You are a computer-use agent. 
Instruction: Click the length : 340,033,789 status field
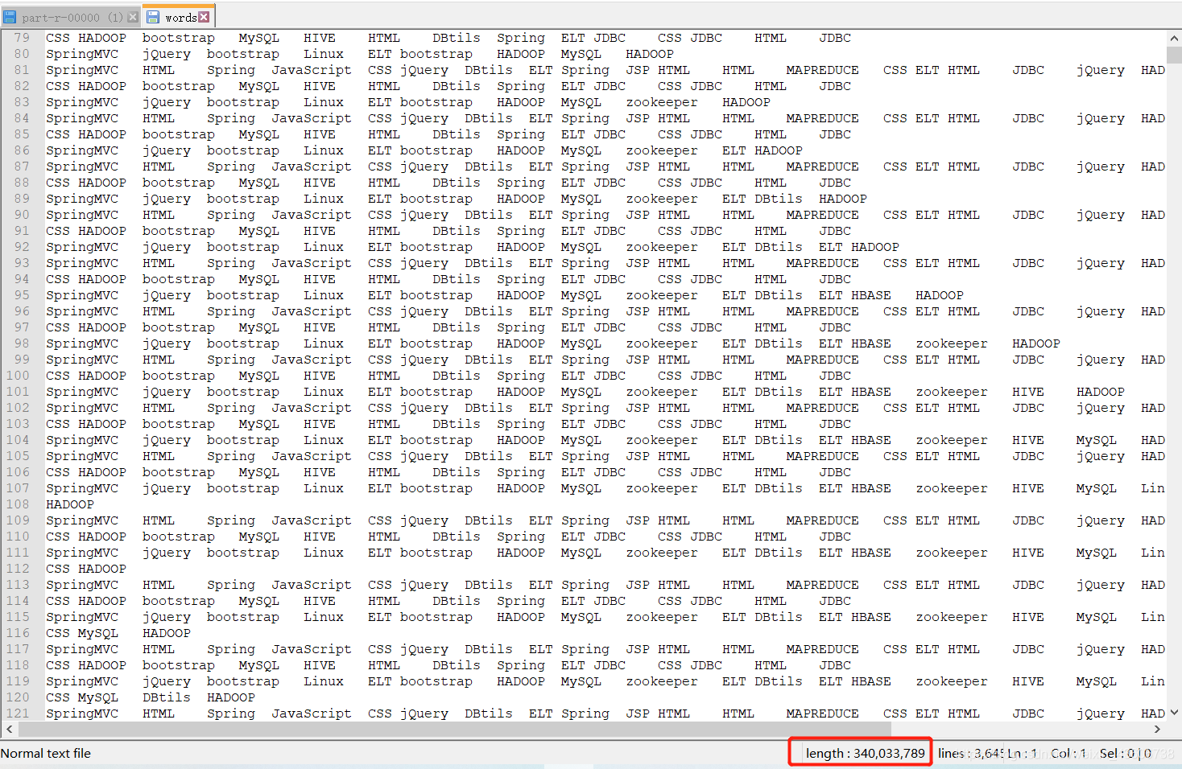click(865, 754)
